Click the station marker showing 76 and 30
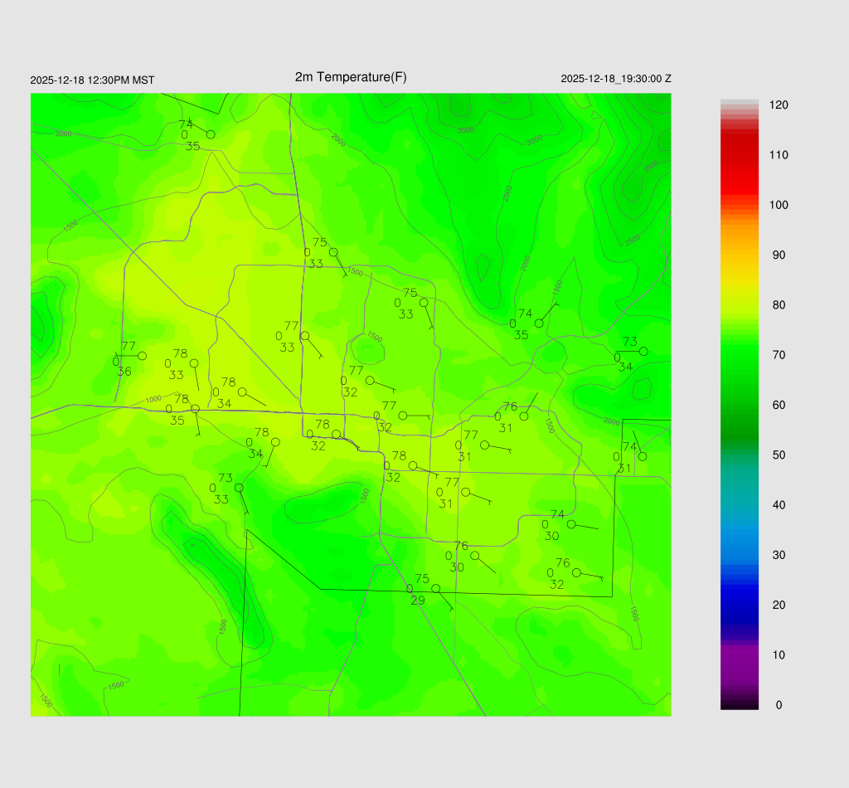The height and width of the screenshot is (788, 849). [x=475, y=556]
